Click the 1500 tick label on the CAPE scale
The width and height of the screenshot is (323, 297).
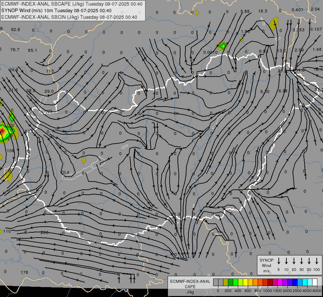tap(277, 291)
